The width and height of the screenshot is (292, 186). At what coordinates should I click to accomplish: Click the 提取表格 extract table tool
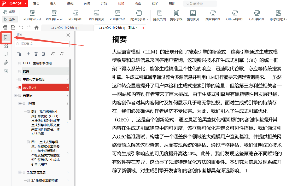click(x=176, y=16)
